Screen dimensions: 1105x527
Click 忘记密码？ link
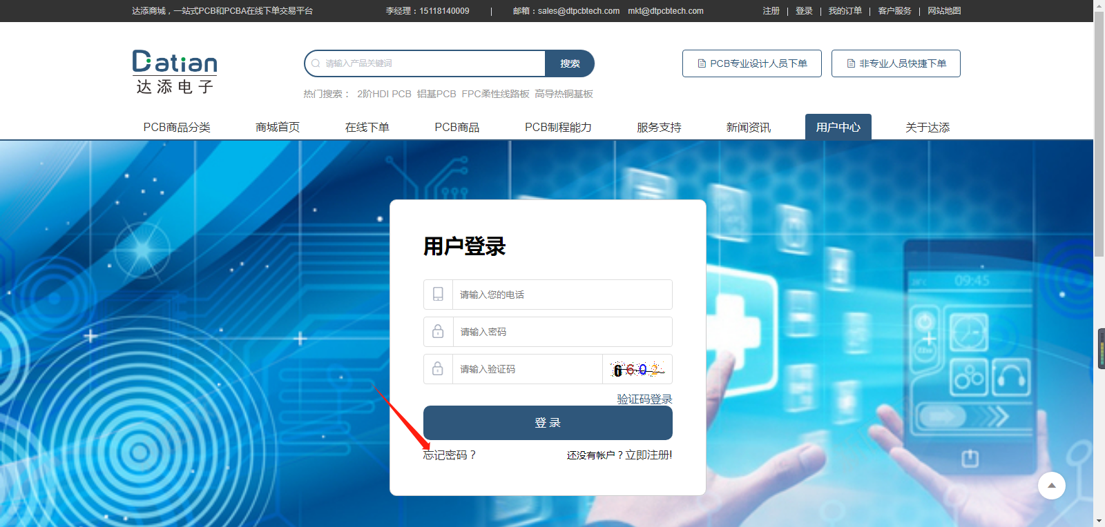point(450,455)
